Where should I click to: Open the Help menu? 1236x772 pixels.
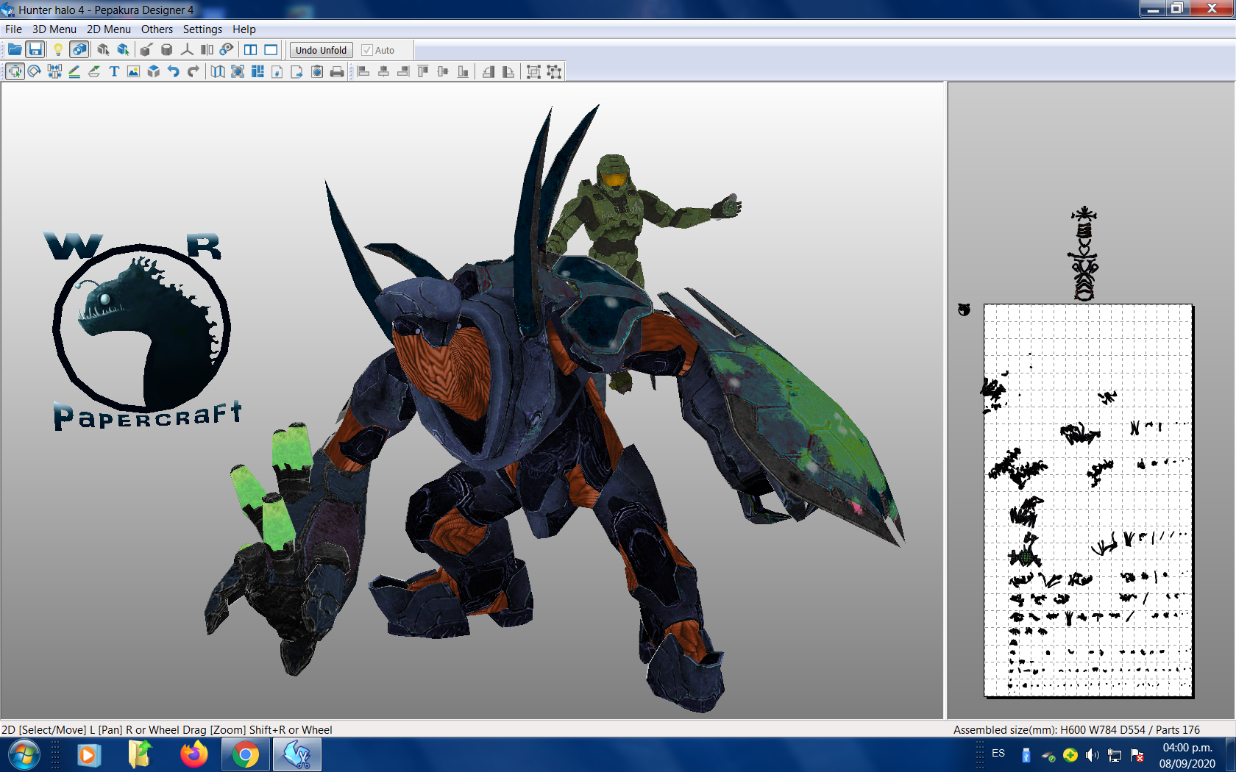click(x=244, y=29)
